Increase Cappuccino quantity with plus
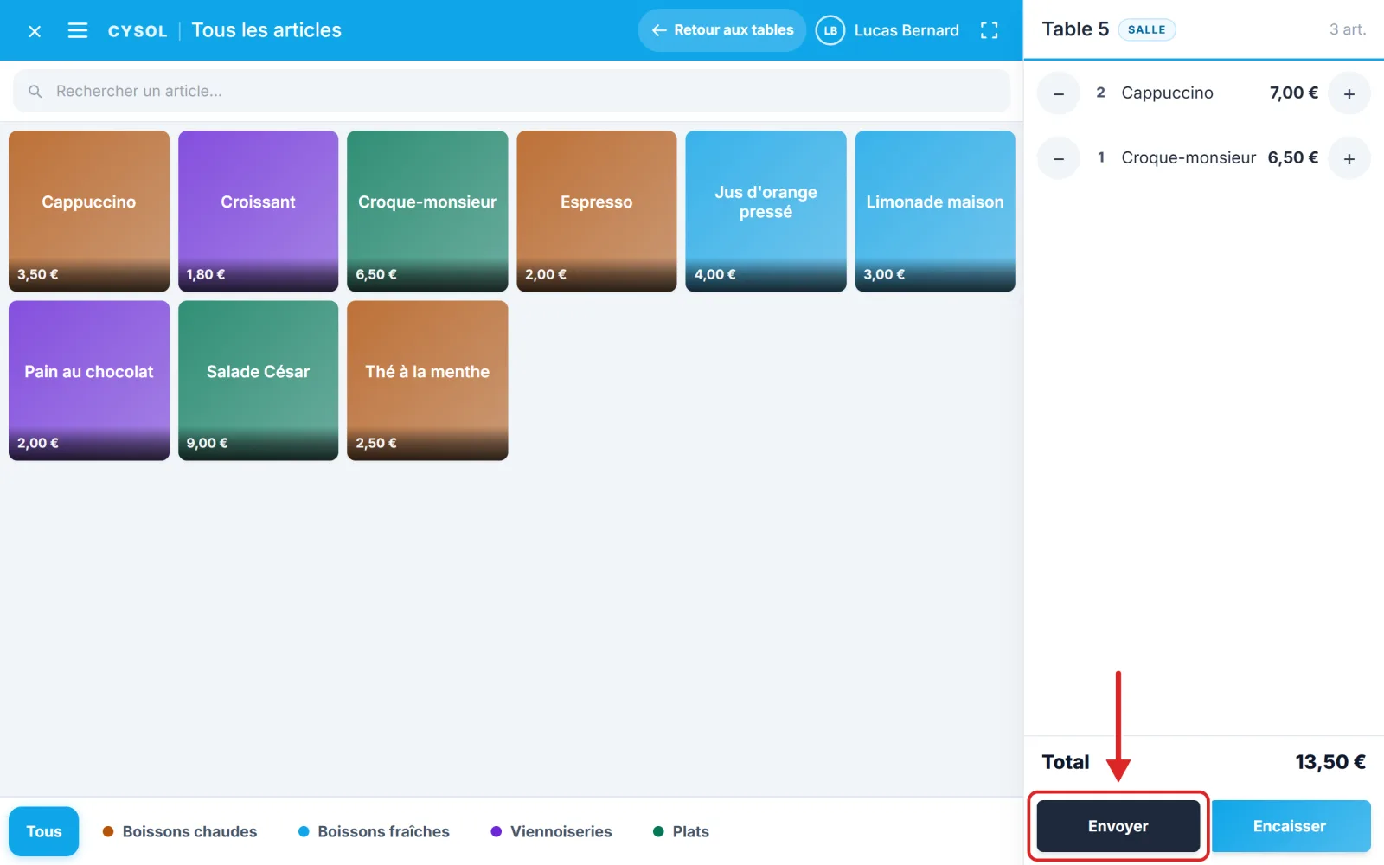Viewport: 1384px width, 865px height. (1349, 93)
